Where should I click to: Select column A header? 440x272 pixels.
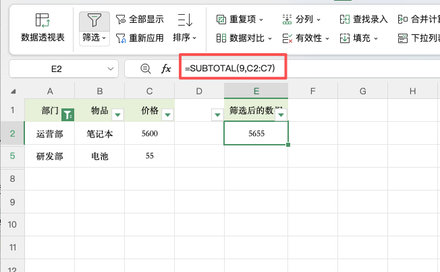(50, 91)
